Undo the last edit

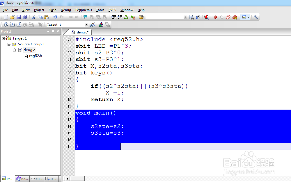coord(55,17)
